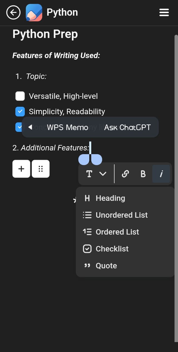Uncheck the Simplicity, Readability checkbox
Viewport: 178px width, 352px height.
pos(20,111)
